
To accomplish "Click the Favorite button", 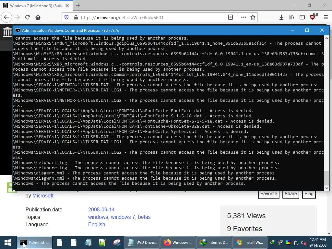I will [269, 195].
